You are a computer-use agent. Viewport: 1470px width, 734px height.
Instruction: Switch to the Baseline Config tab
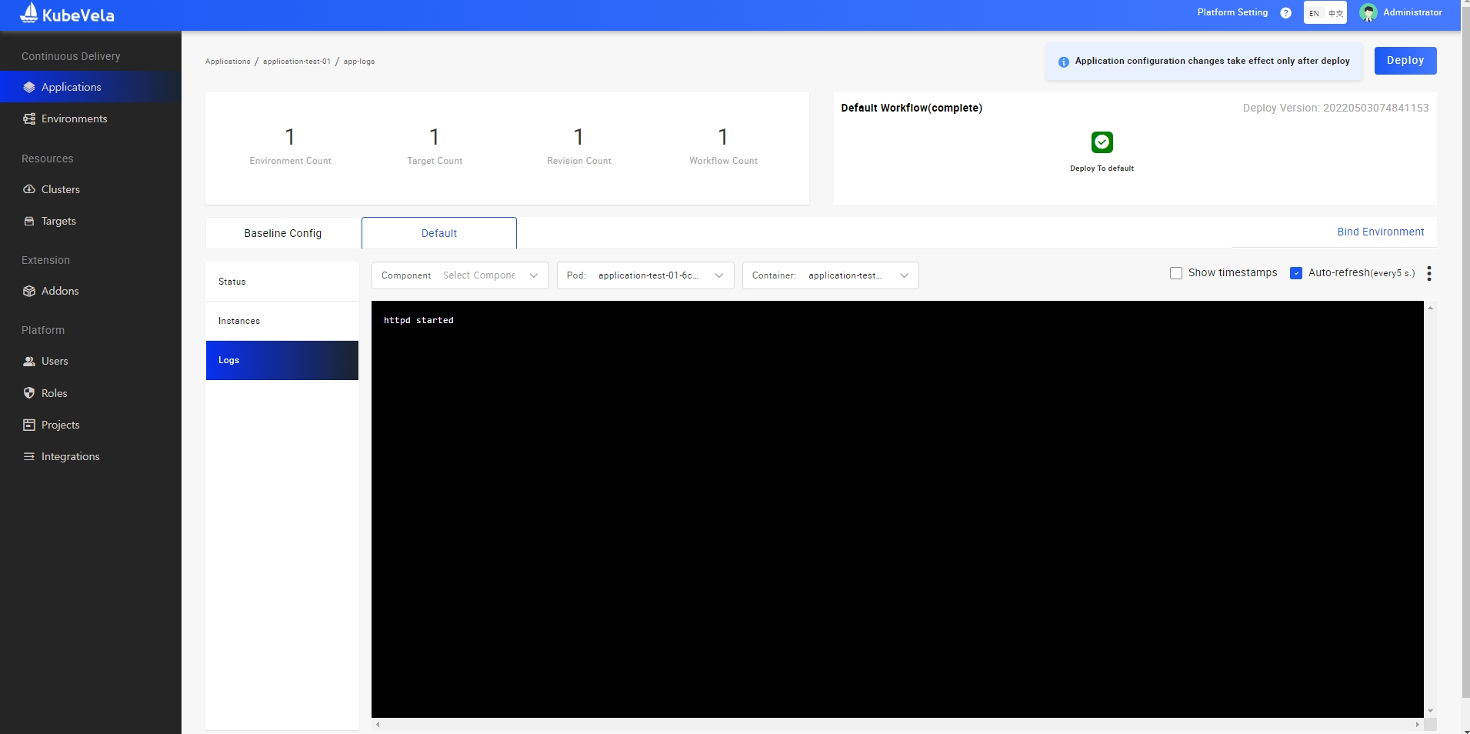click(x=283, y=233)
